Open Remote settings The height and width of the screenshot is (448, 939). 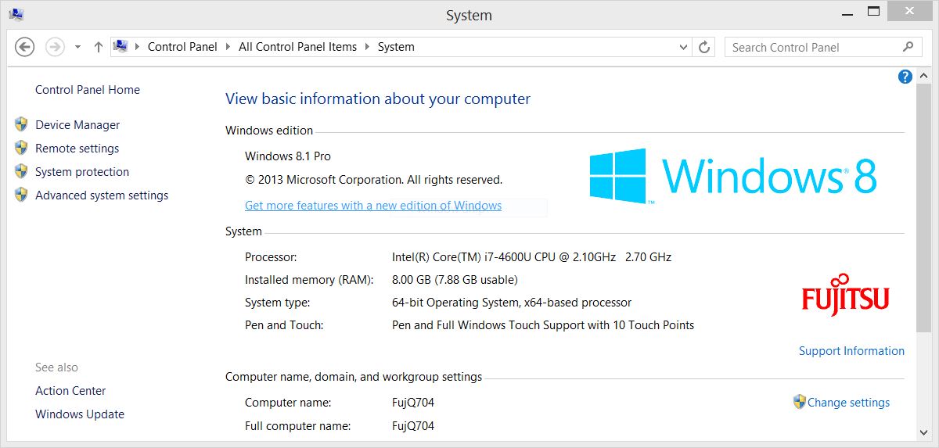pos(77,149)
